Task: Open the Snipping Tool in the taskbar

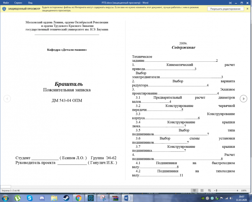Action: [x=103, y=198]
